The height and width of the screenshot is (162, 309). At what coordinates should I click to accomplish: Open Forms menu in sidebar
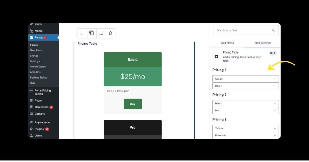(43, 38)
